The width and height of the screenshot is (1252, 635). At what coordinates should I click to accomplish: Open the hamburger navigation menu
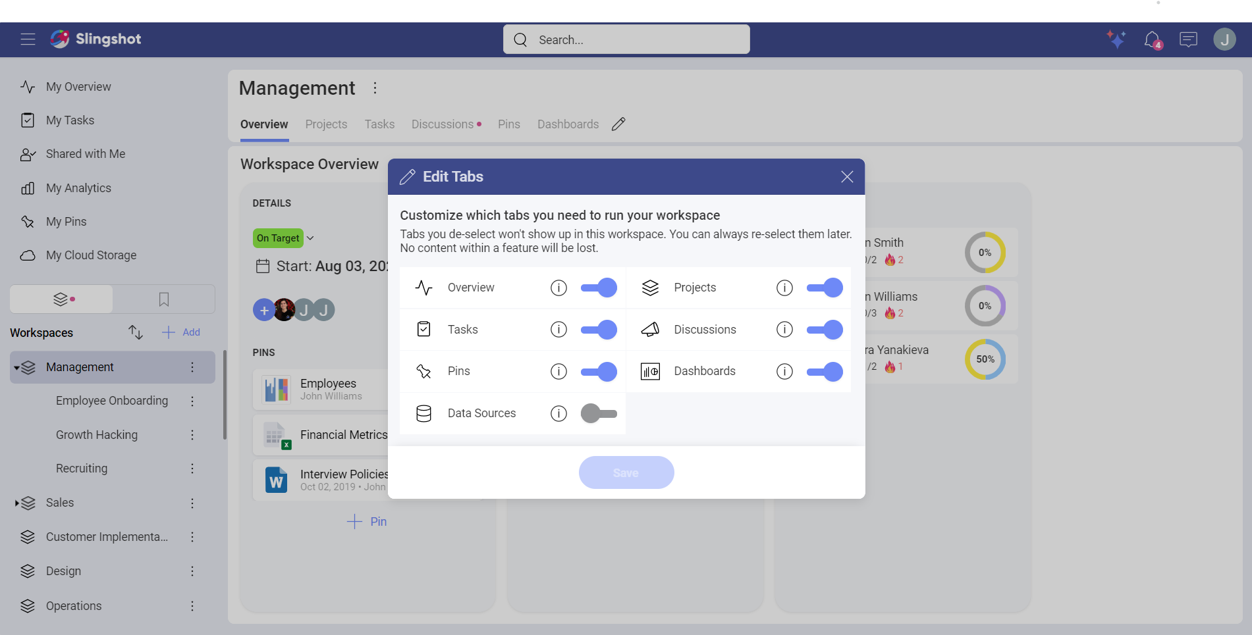tap(28, 39)
